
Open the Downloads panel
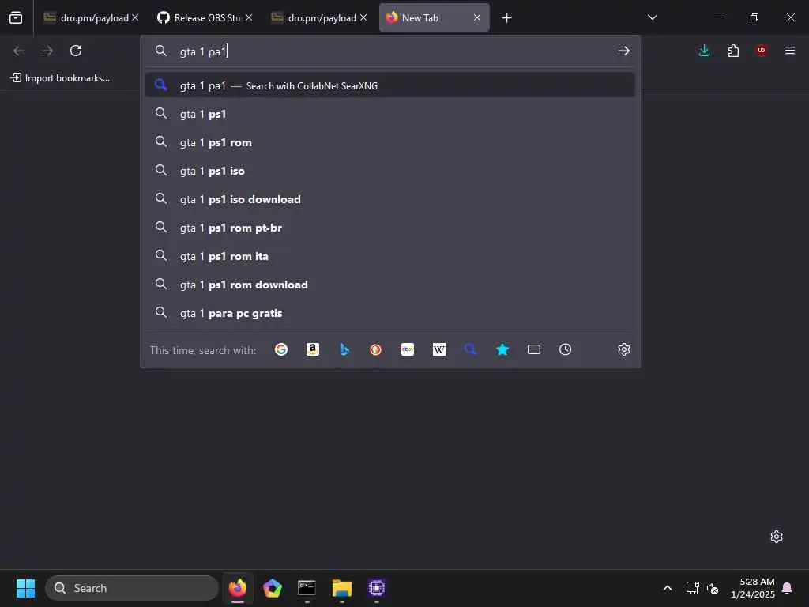click(x=704, y=51)
